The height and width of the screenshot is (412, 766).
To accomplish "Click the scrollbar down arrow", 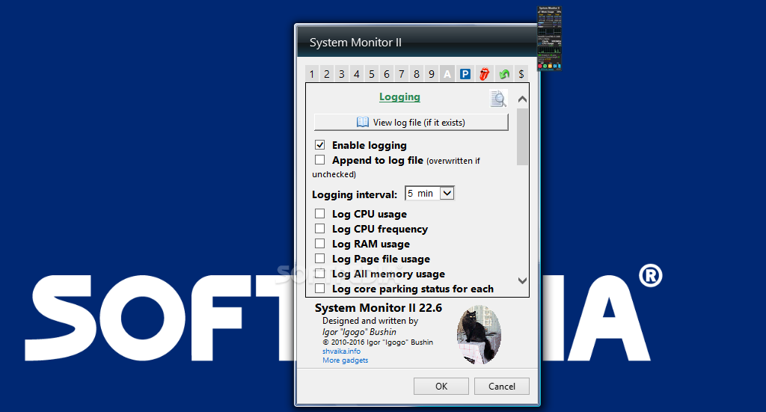I will (522, 280).
